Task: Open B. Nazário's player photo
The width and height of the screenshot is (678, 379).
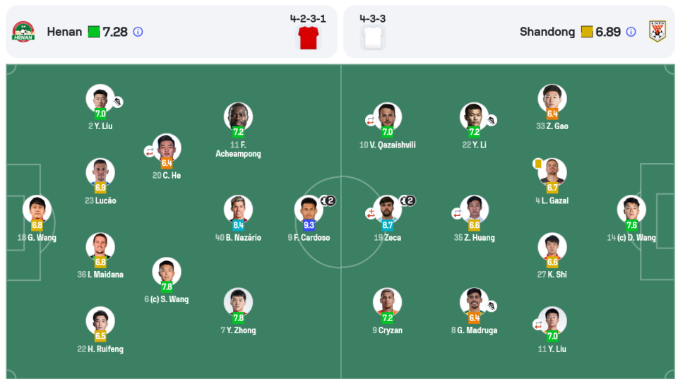Action: click(238, 209)
